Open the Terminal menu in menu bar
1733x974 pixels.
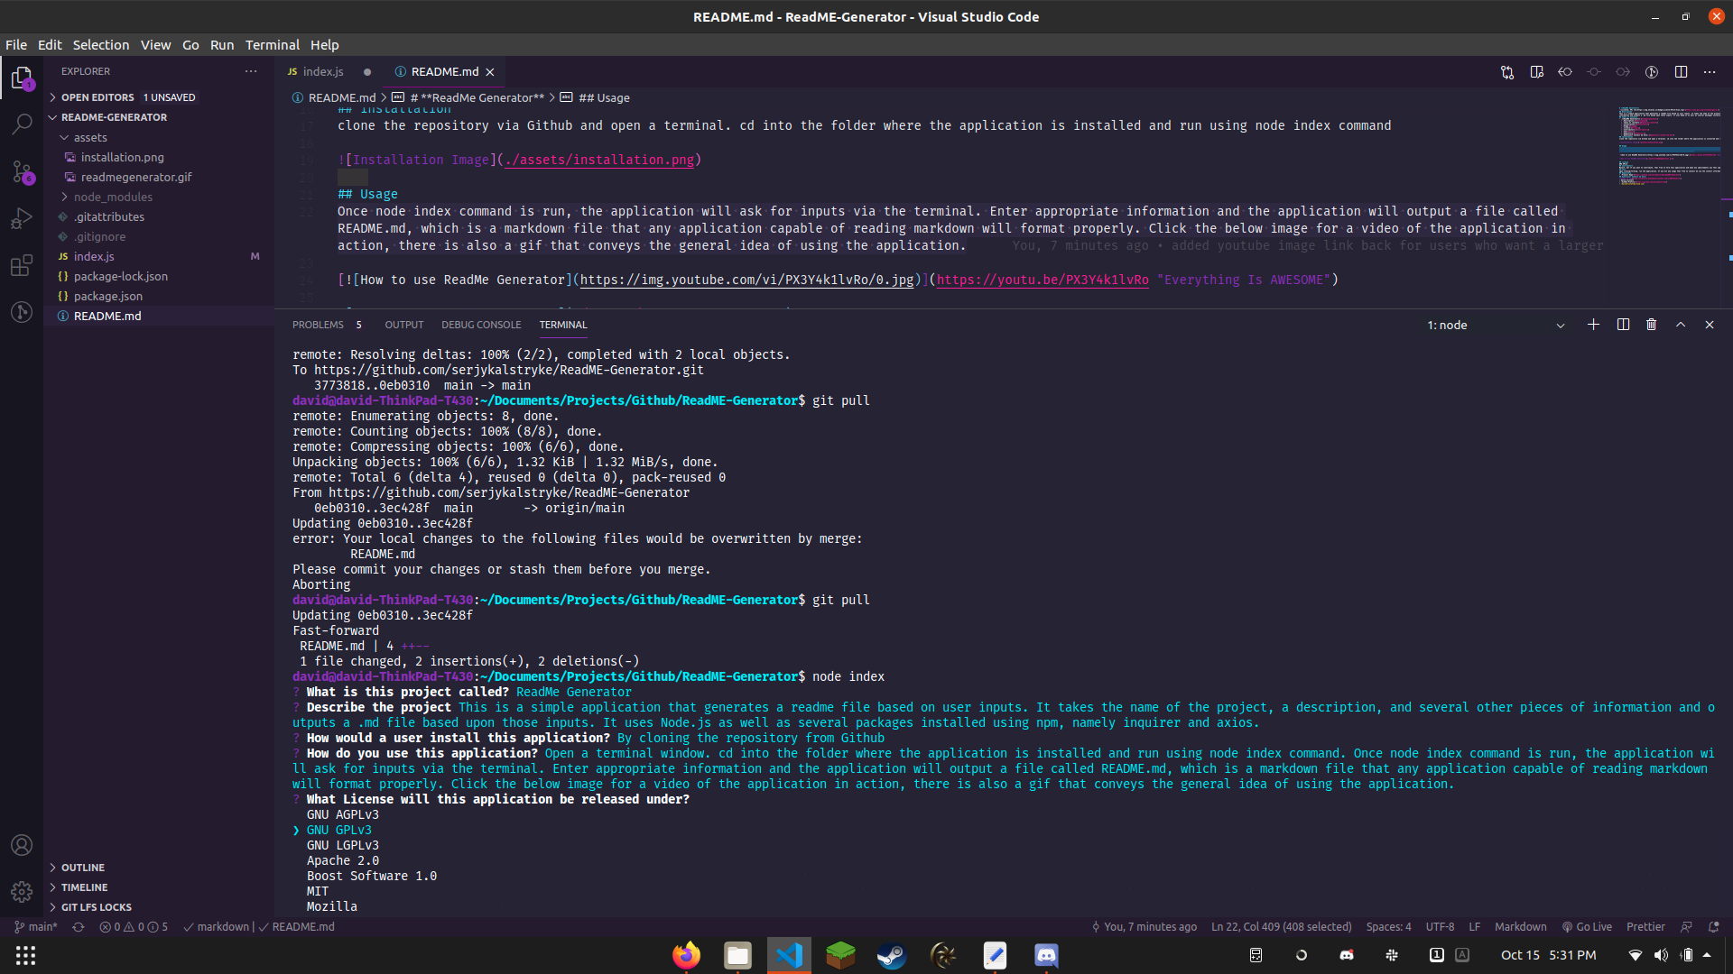(x=272, y=45)
